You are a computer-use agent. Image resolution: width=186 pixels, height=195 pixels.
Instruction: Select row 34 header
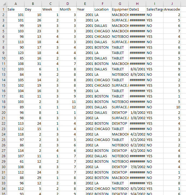tap(3, 188)
